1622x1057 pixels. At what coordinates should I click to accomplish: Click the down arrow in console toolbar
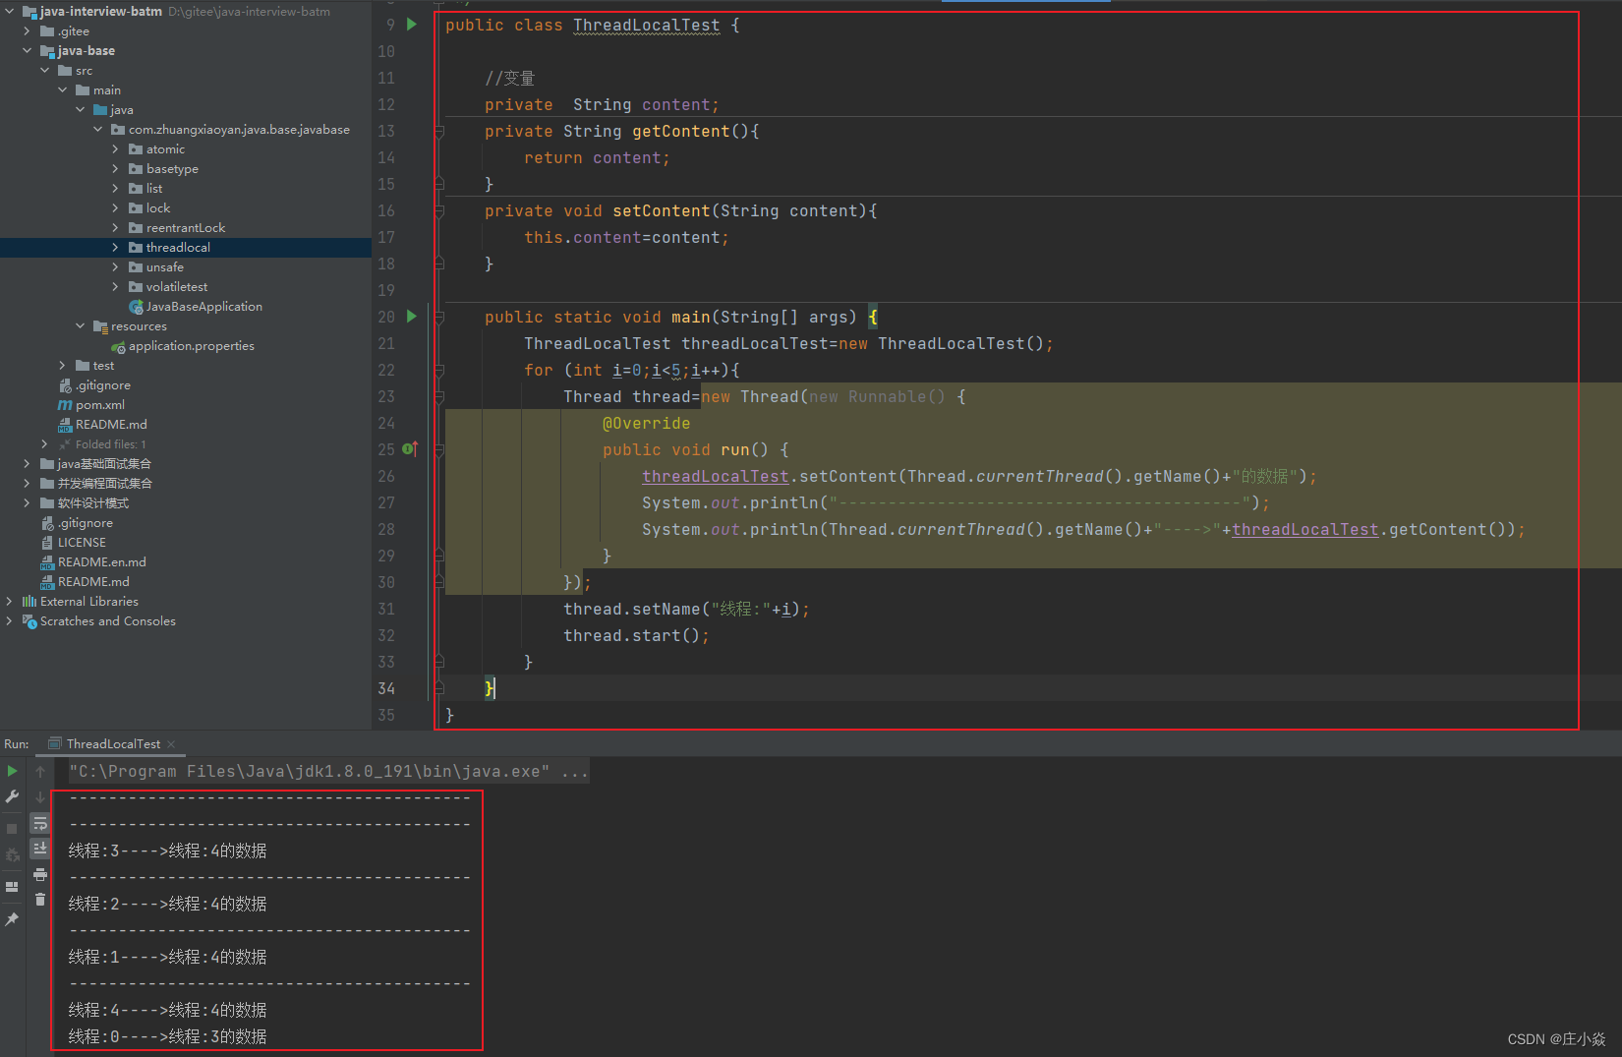[x=40, y=796]
